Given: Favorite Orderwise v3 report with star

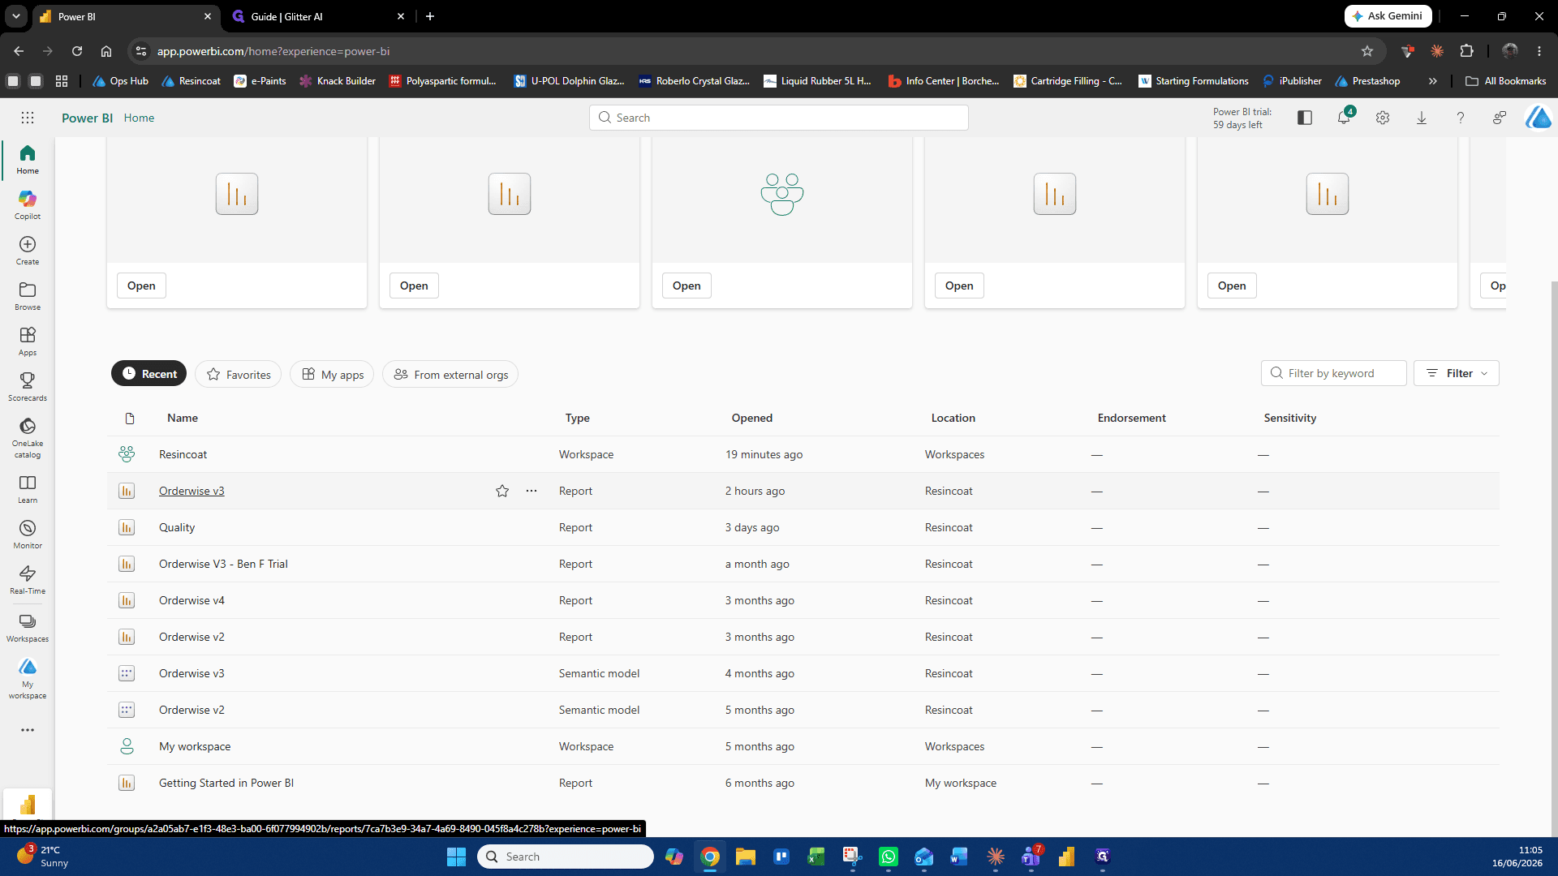Looking at the screenshot, I should pos(502,491).
